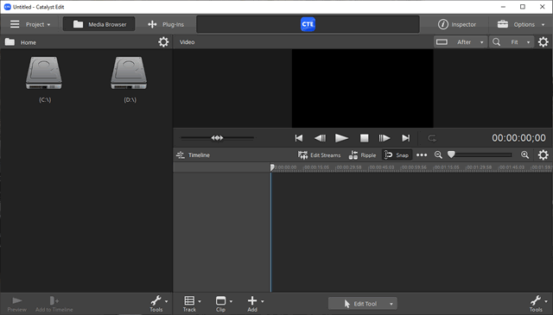The width and height of the screenshot is (553, 315).
Task: Open the Plug-Ins tab
Action: [x=166, y=24]
